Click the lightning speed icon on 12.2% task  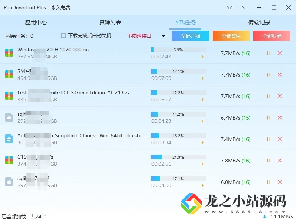tap(203, 100)
